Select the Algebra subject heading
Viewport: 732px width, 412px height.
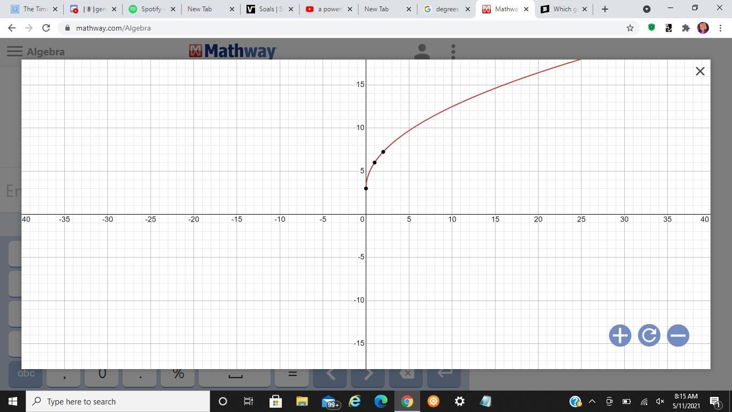point(46,51)
